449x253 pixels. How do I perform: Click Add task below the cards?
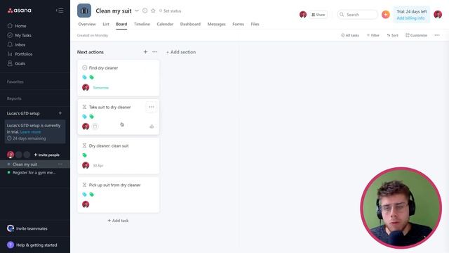[118, 221]
